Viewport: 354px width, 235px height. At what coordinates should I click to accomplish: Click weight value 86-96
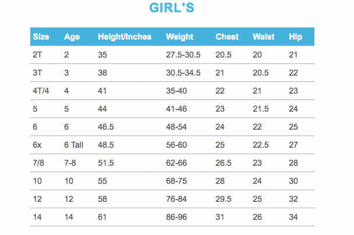click(x=176, y=217)
